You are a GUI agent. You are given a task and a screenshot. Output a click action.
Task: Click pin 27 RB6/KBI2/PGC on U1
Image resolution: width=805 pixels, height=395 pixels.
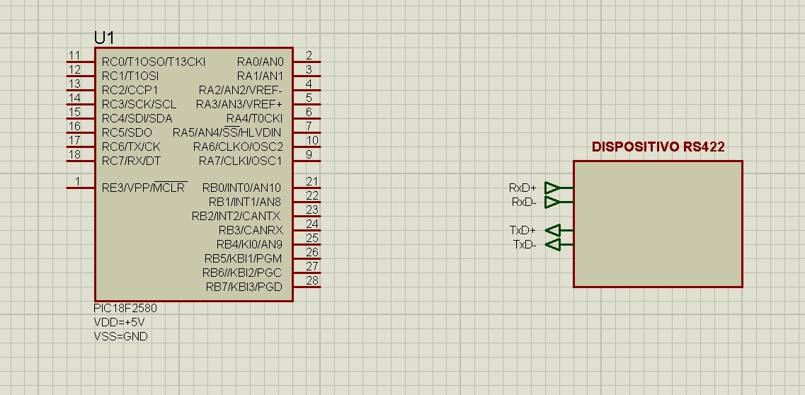[x=307, y=273]
